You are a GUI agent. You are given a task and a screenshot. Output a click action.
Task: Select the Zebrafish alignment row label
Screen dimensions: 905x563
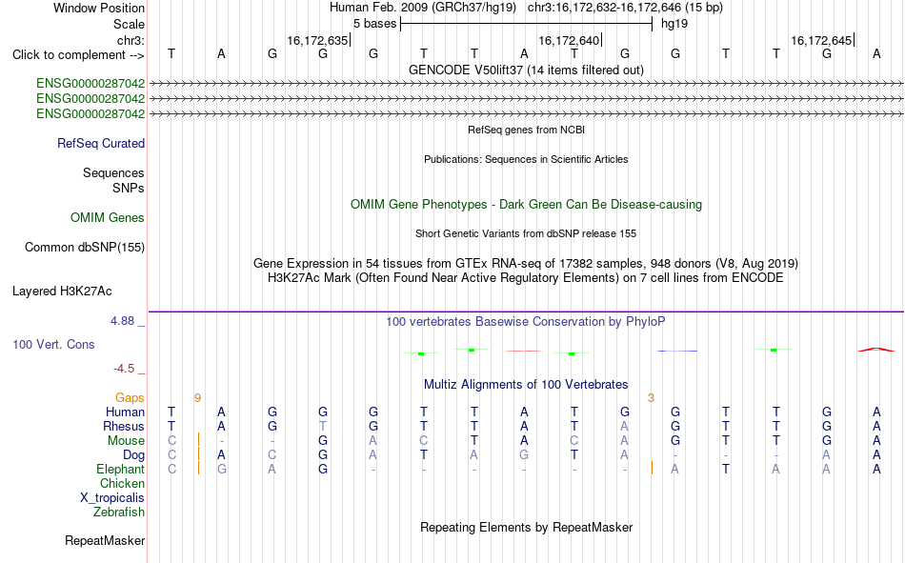[119, 512]
